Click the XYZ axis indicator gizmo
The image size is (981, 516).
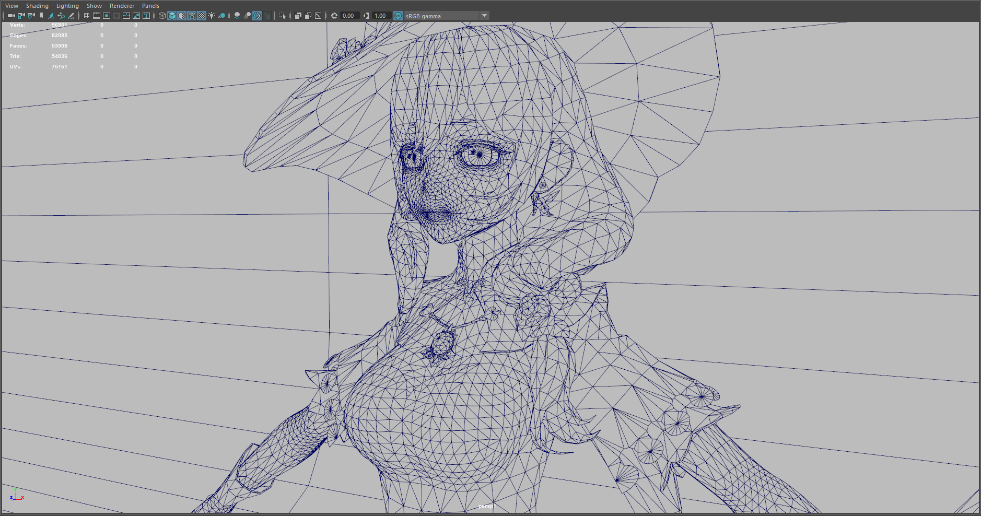(x=17, y=494)
